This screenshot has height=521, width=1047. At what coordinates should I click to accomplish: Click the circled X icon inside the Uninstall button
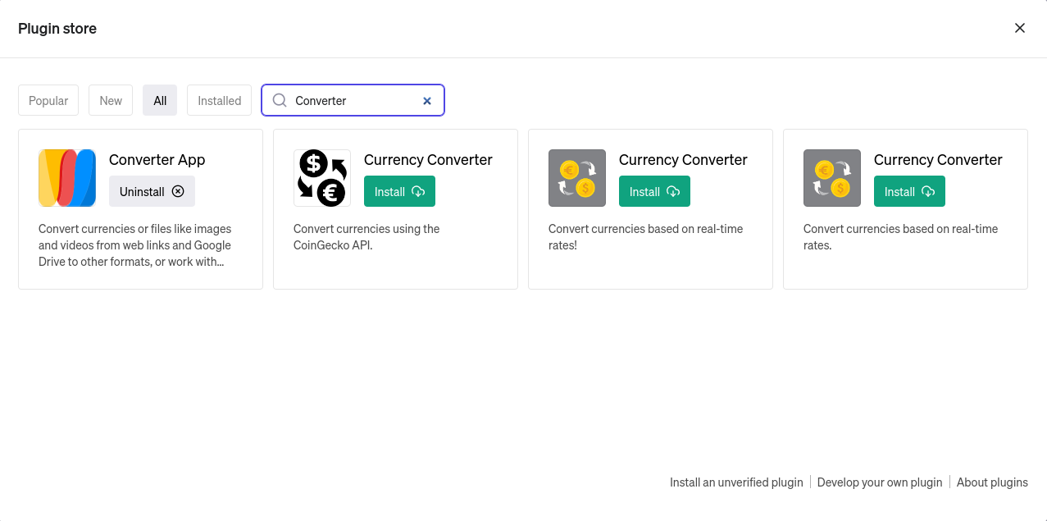[x=178, y=190]
